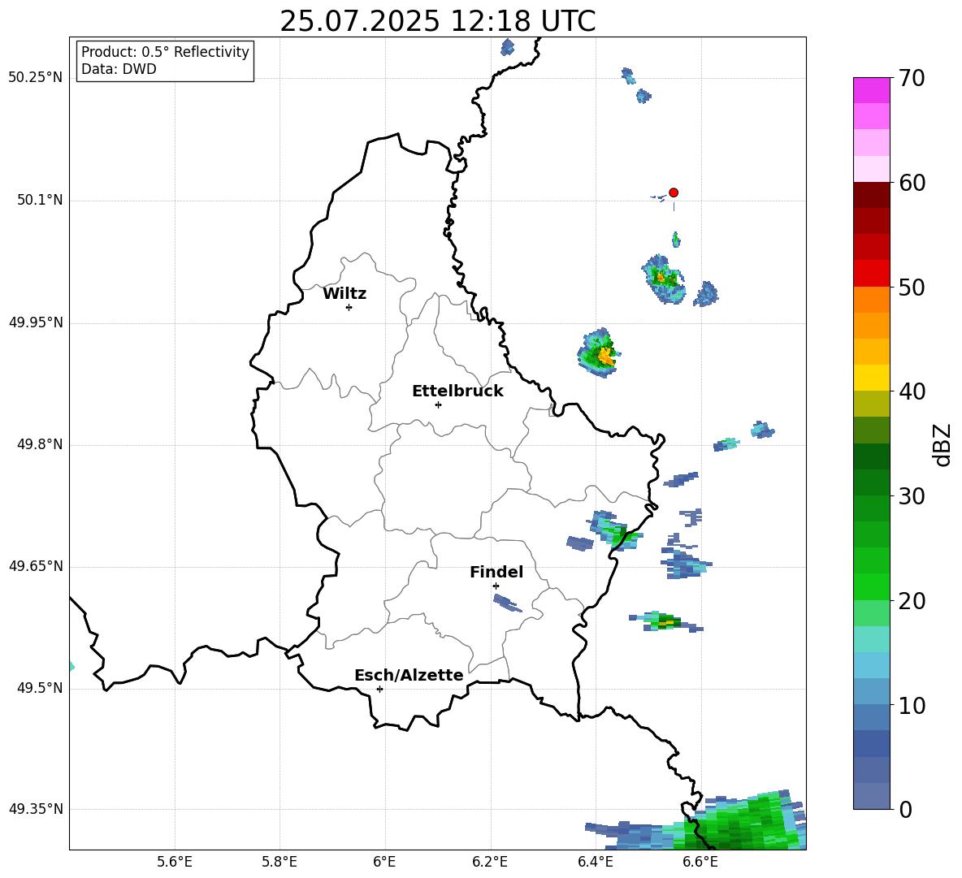This screenshot has height=878, width=962.
Task: Click the colorbar tick label '60'
Action: [x=911, y=183]
